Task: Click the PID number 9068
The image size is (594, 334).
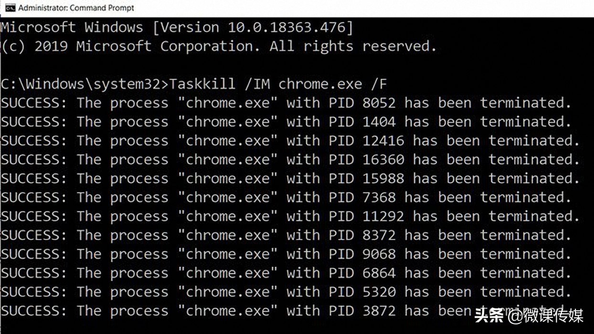Action: click(x=379, y=254)
